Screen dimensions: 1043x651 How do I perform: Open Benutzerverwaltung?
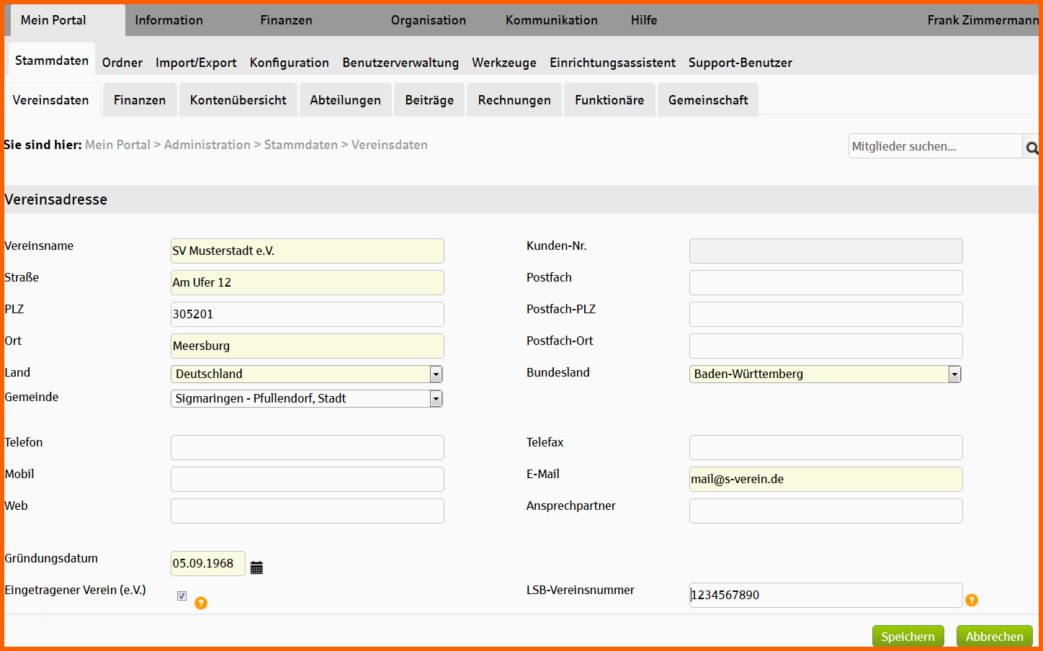pos(400,63)
